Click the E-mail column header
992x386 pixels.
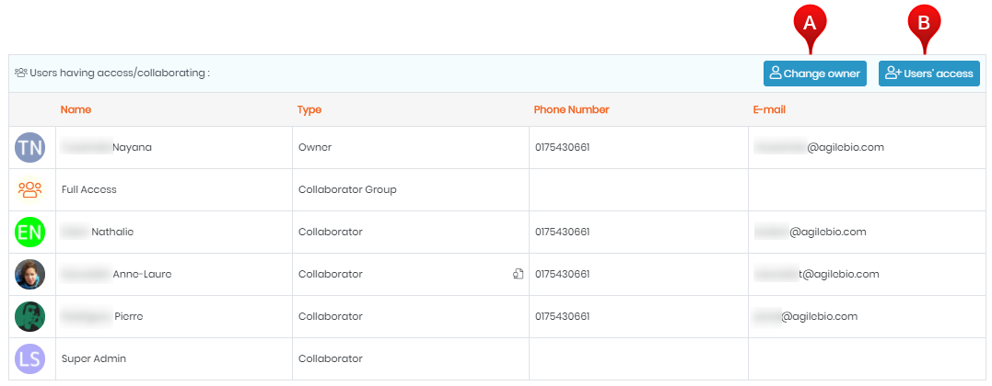769,109
